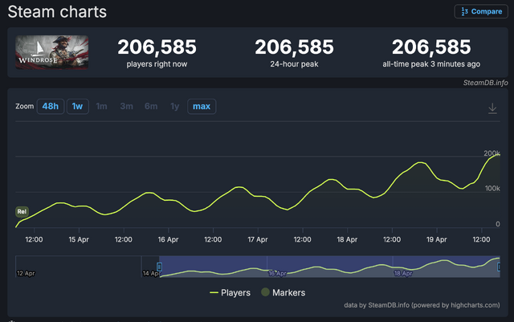Image resolution: width=514 pixels, height=322 pixels.
Task: Toggle Players series in the legend
Action: (x=230, y=292)
